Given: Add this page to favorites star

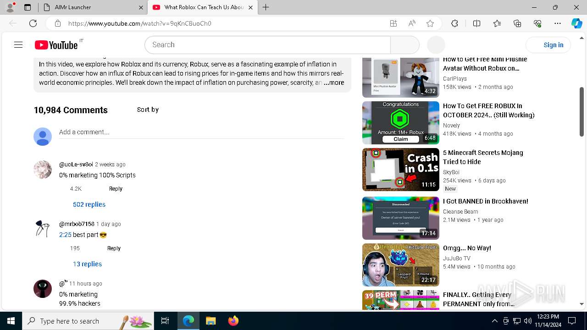Looking at the screenshot, I should [x=430, y=23].
